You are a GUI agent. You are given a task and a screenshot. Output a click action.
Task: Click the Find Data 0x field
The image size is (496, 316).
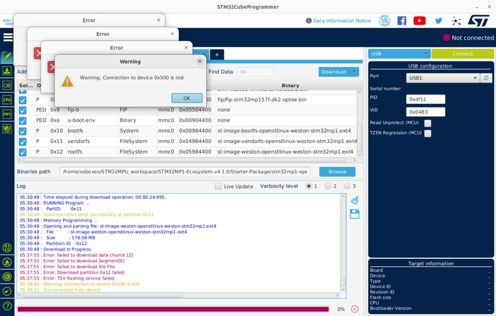(255, 72)
